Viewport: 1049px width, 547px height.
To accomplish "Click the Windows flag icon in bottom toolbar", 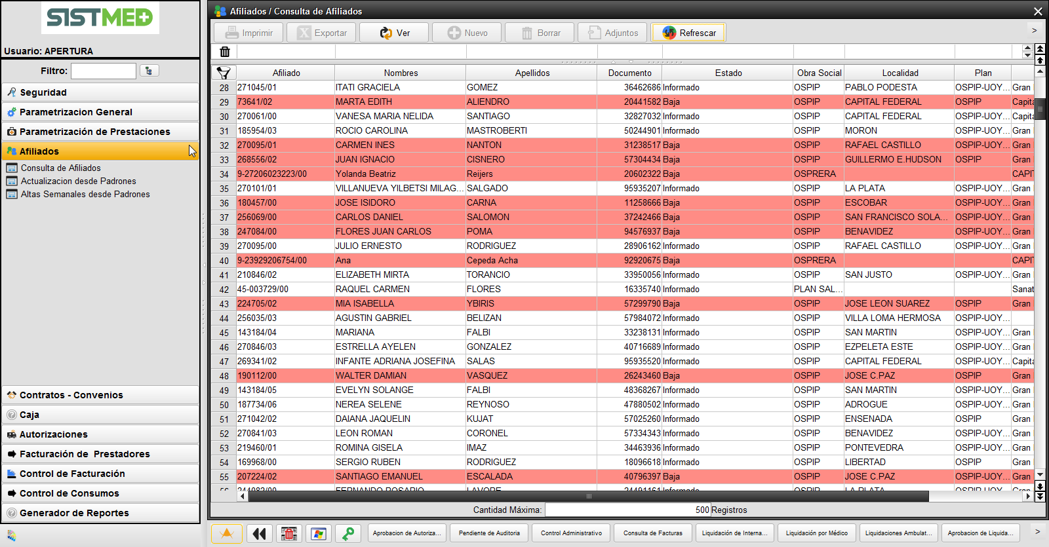I will (319, 534).
